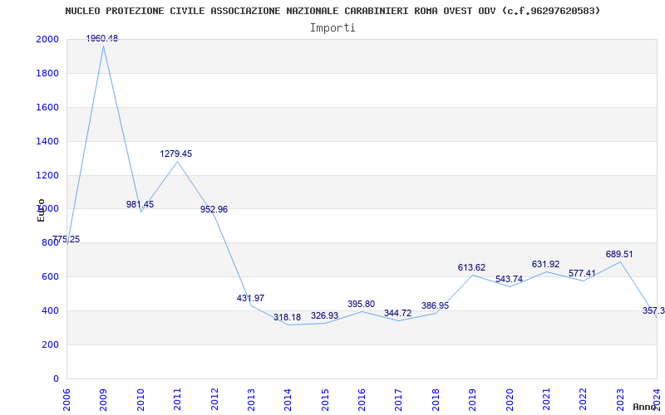Select the 2000 y-axis tick label
Screen dimensions: 665x415
47,39
